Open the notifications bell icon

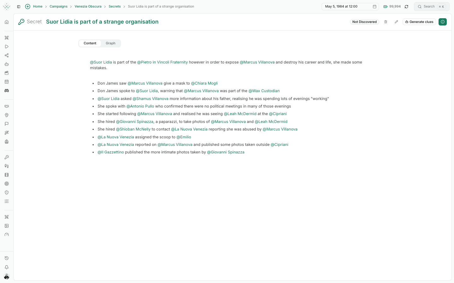point(7,267)
